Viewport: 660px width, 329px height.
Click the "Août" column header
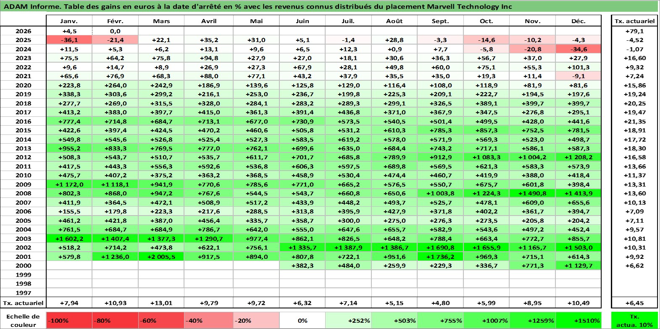[x=394, y=21]
